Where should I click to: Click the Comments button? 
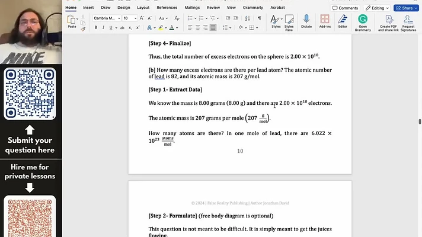tap(345, 8)
